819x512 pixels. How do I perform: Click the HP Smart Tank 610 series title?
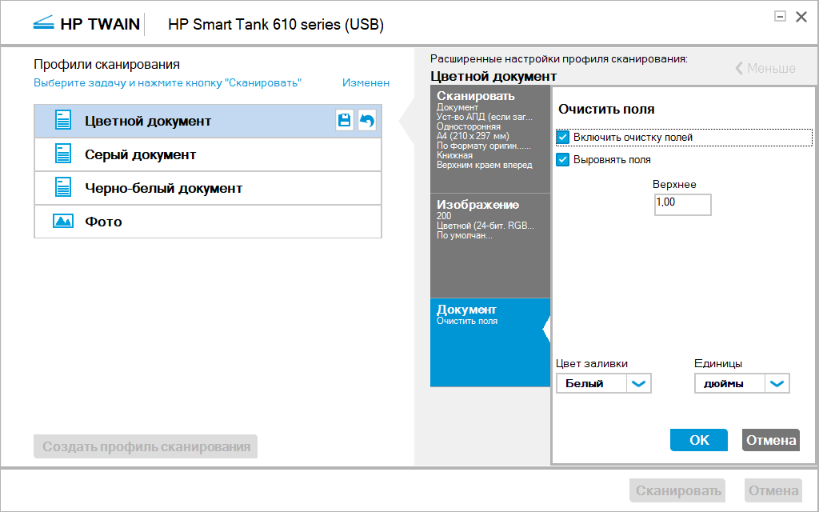(276, 25)
